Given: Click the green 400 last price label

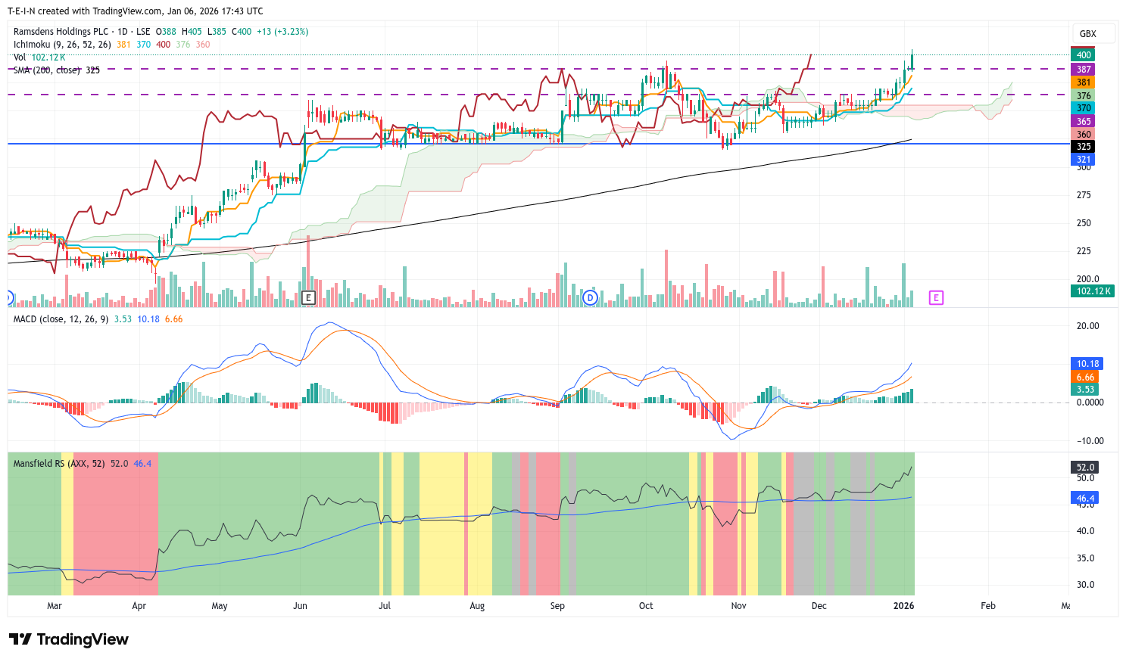Looking at the screenshot, I should [x=1084, y=54].
